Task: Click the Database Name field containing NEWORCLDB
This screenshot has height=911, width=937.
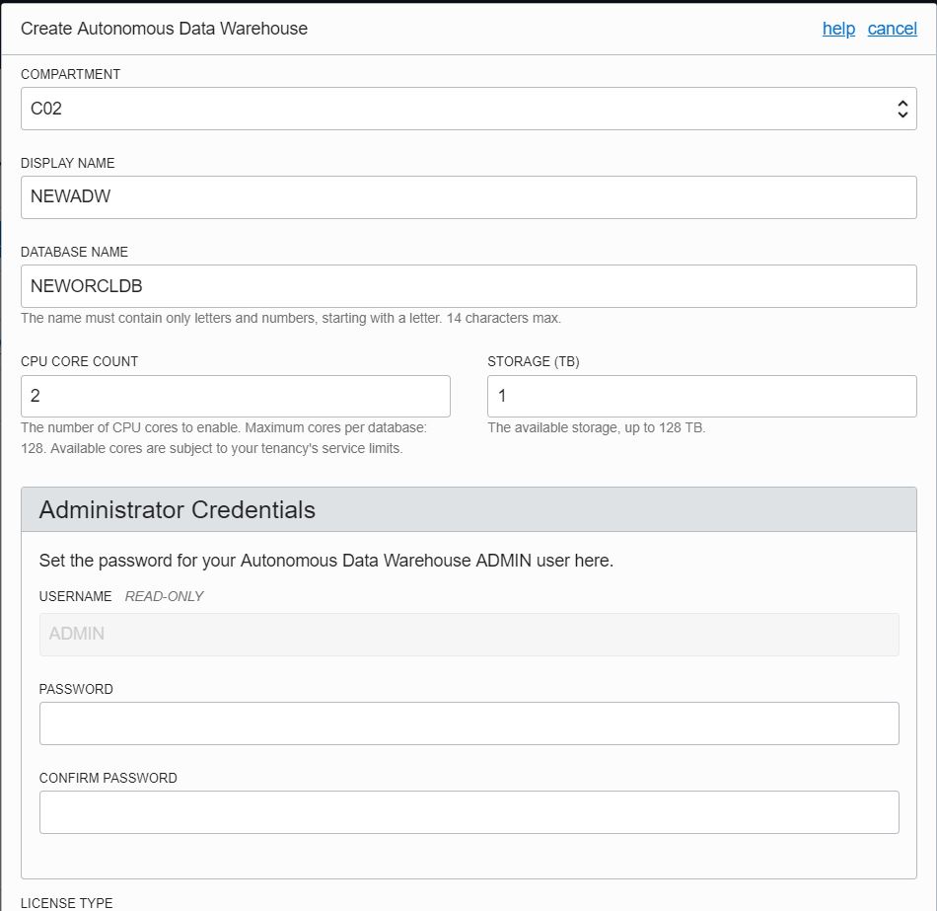Action: pos(468,286)
